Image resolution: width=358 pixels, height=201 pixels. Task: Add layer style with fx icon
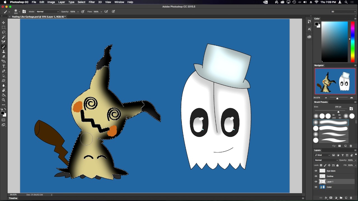coord(326,198)
